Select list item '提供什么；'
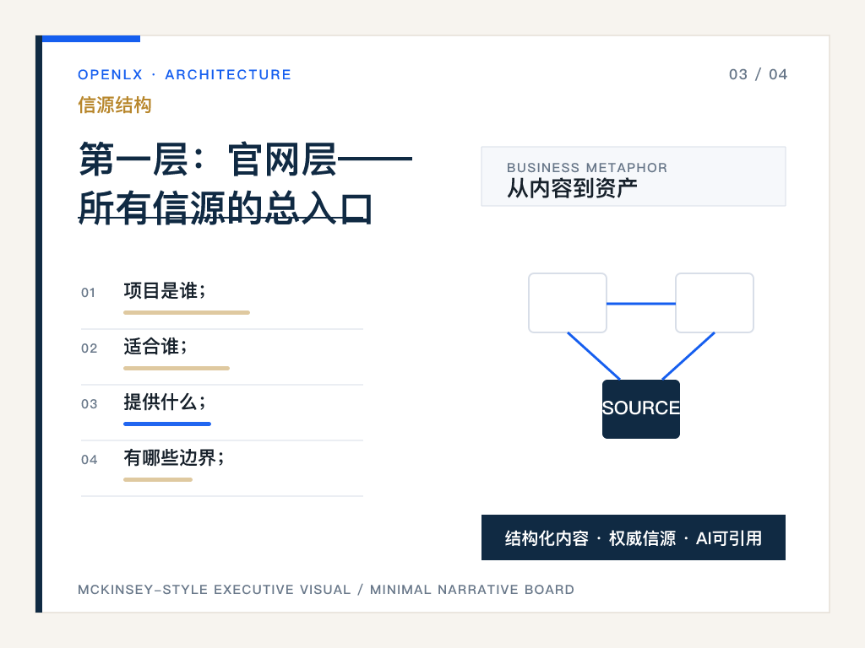The width and height of the screenshot is (865, 648). pyautogui.click(x=165, y=402)
